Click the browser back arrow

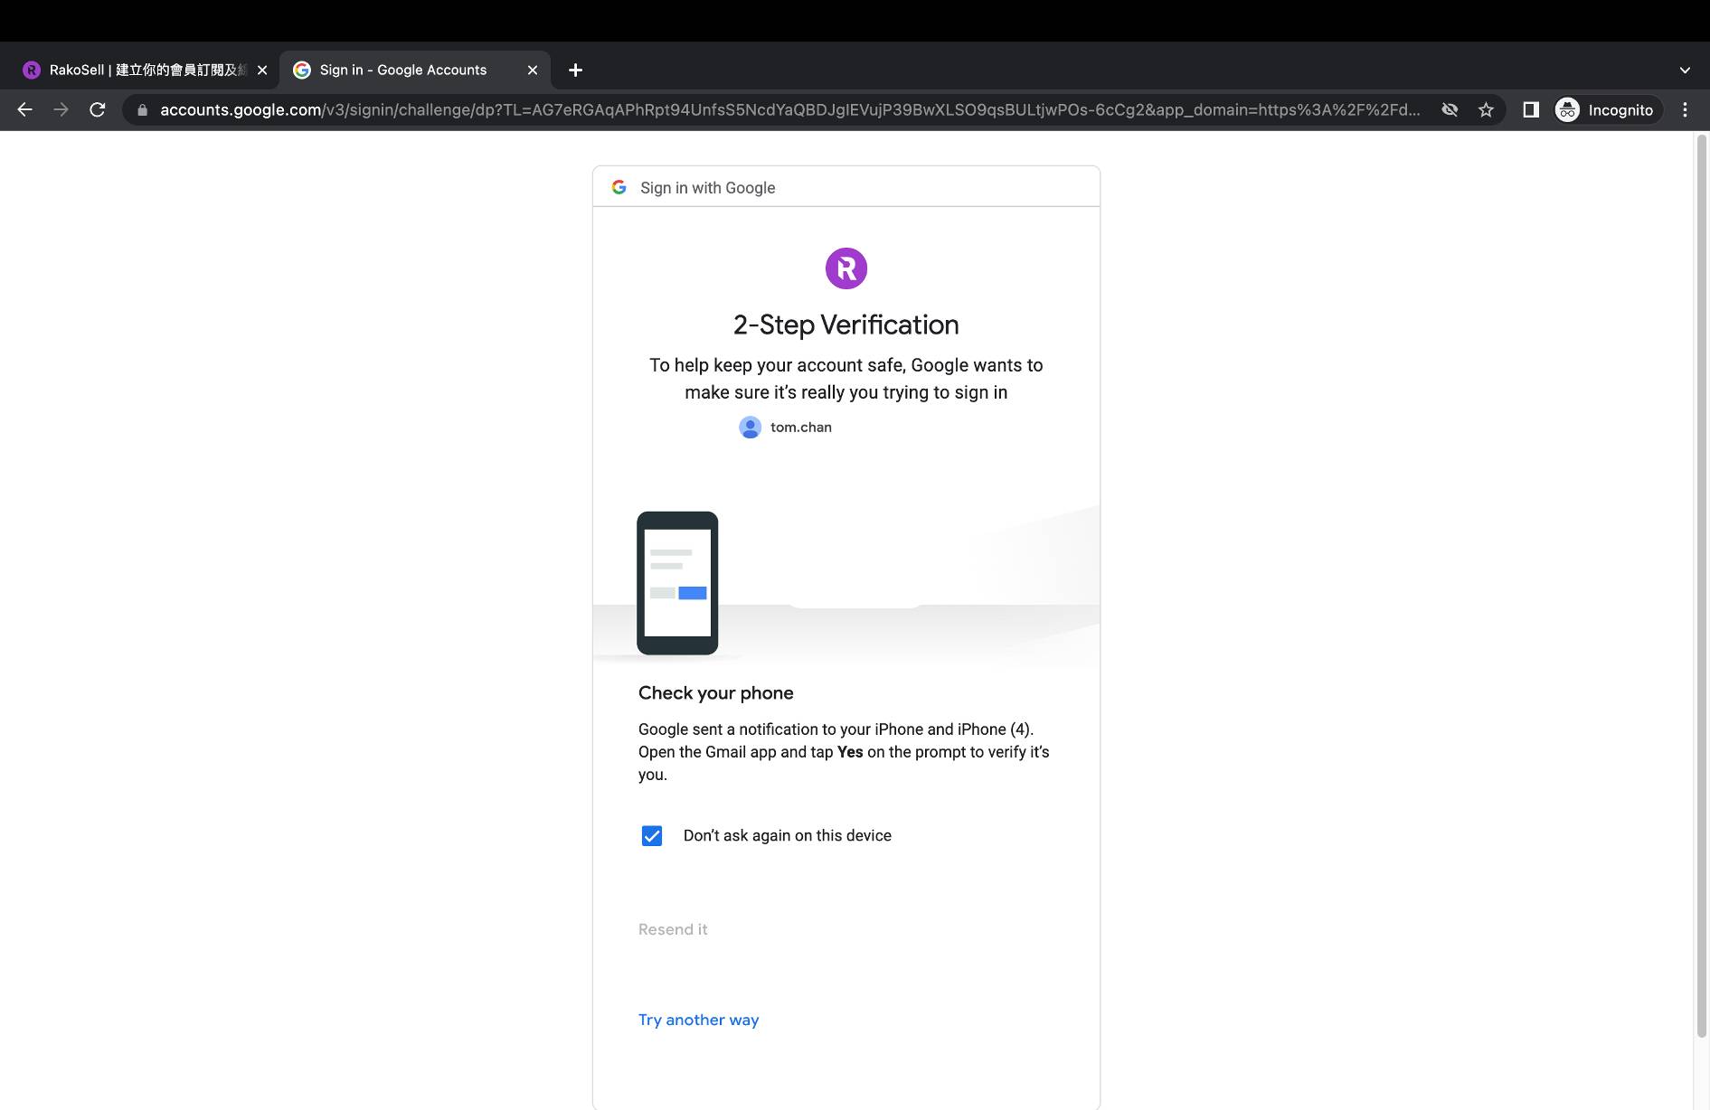point(24,109)
